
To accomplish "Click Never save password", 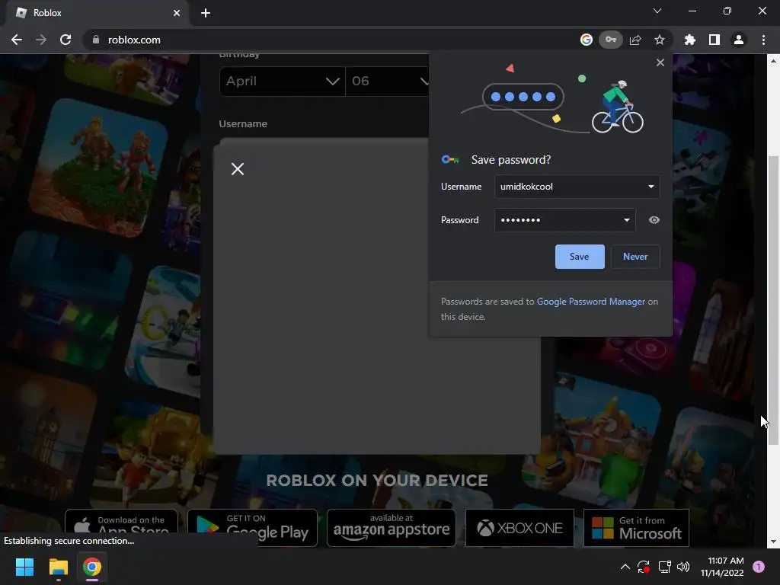I will point(635,257).
